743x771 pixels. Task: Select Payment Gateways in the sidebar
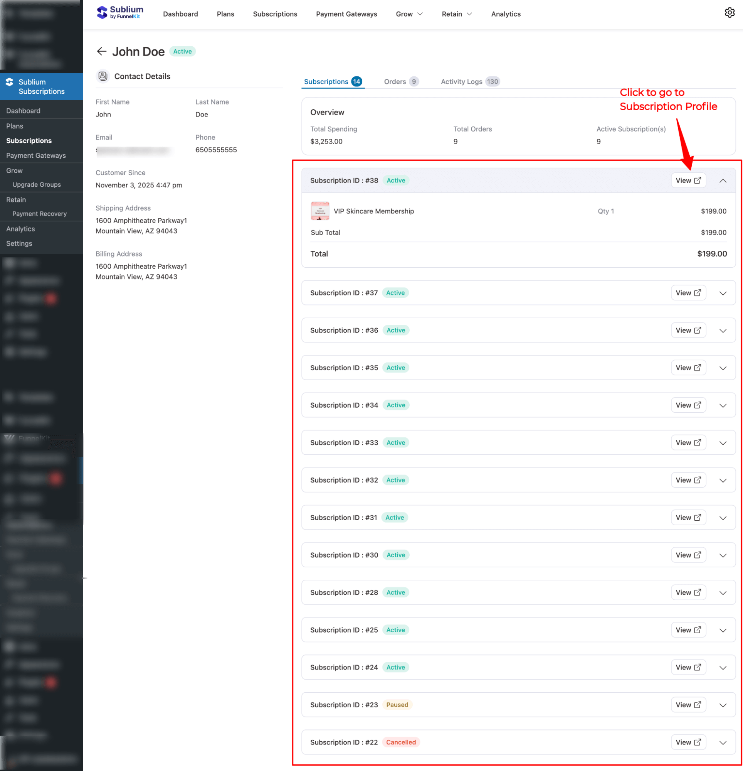pyautogui.click(x=36, y=155)
